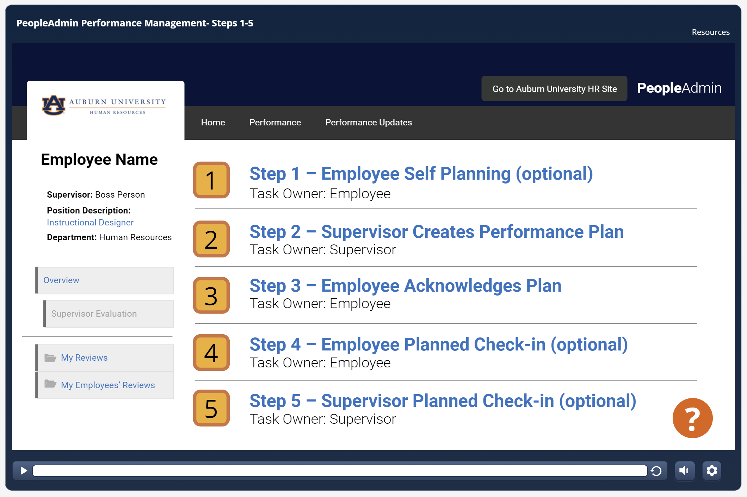Mute audio with the speaker icon
747x497 pixels.
pos(684,471)
